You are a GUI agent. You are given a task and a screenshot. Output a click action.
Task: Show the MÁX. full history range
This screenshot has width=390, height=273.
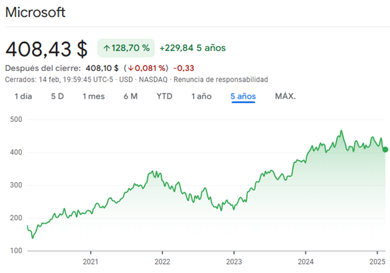pos(286,96)
